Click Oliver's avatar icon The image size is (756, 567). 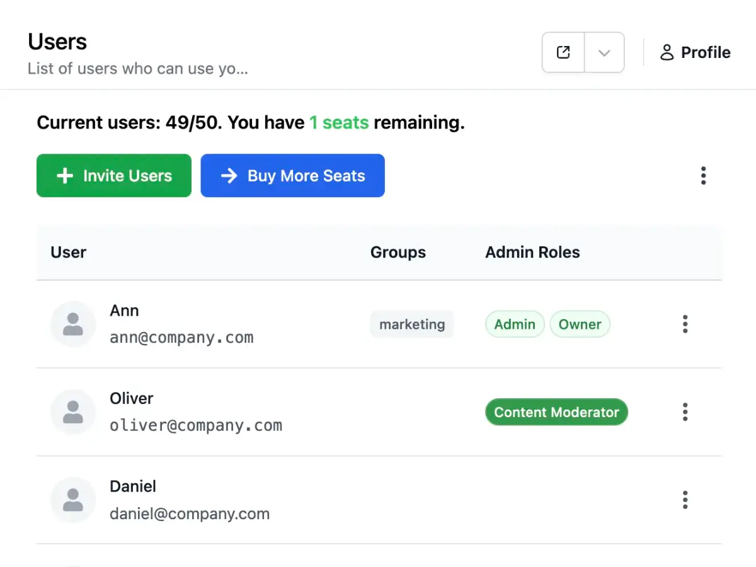pos(73,412)
